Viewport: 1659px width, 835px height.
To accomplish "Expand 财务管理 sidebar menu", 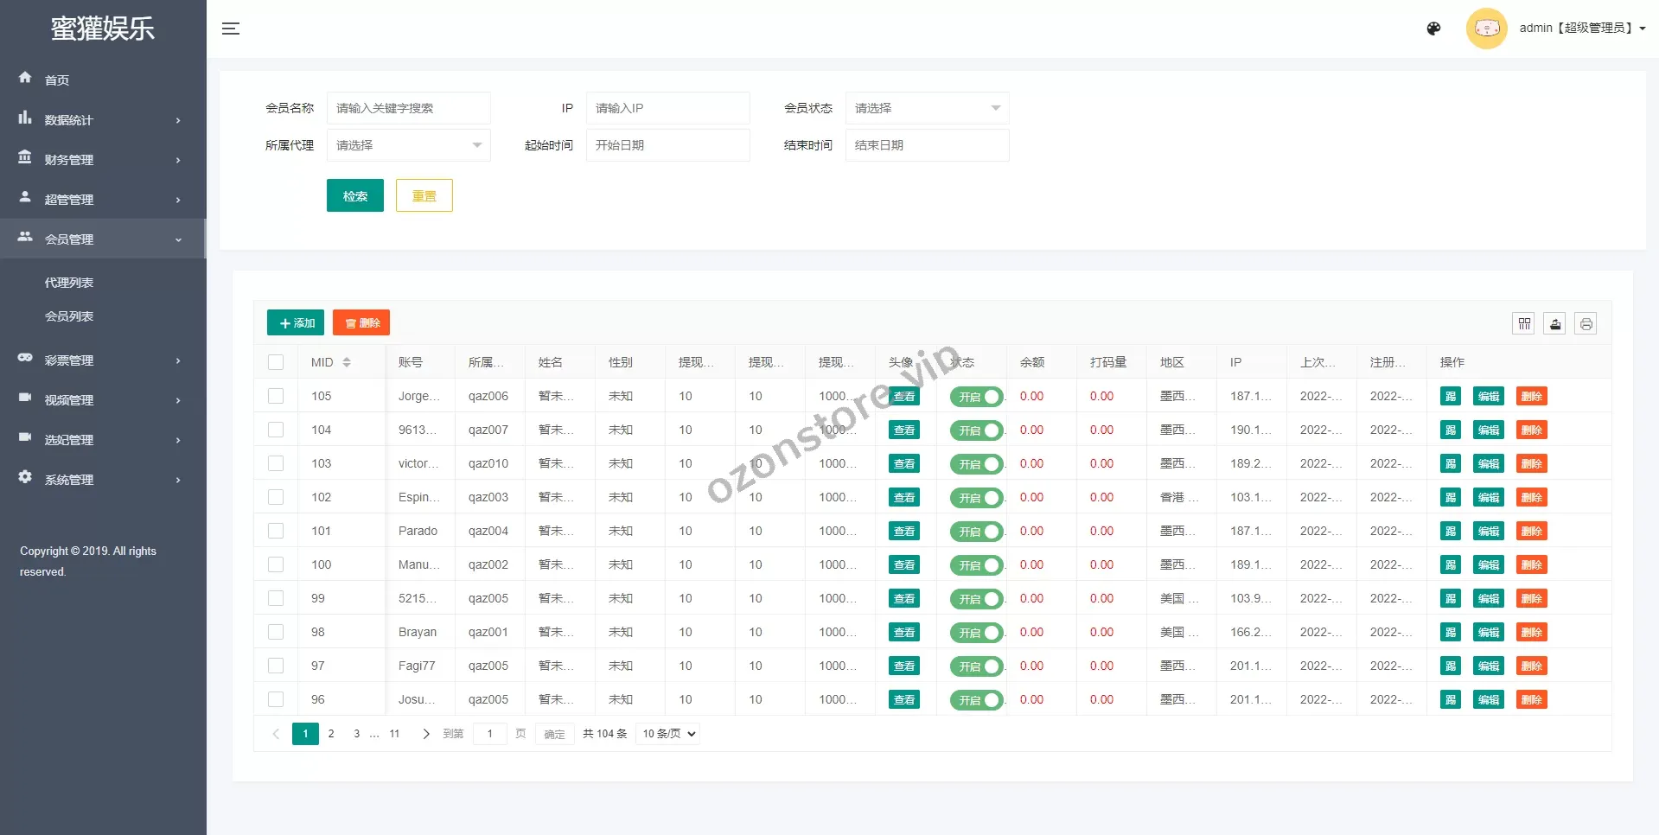I will 102,160.
